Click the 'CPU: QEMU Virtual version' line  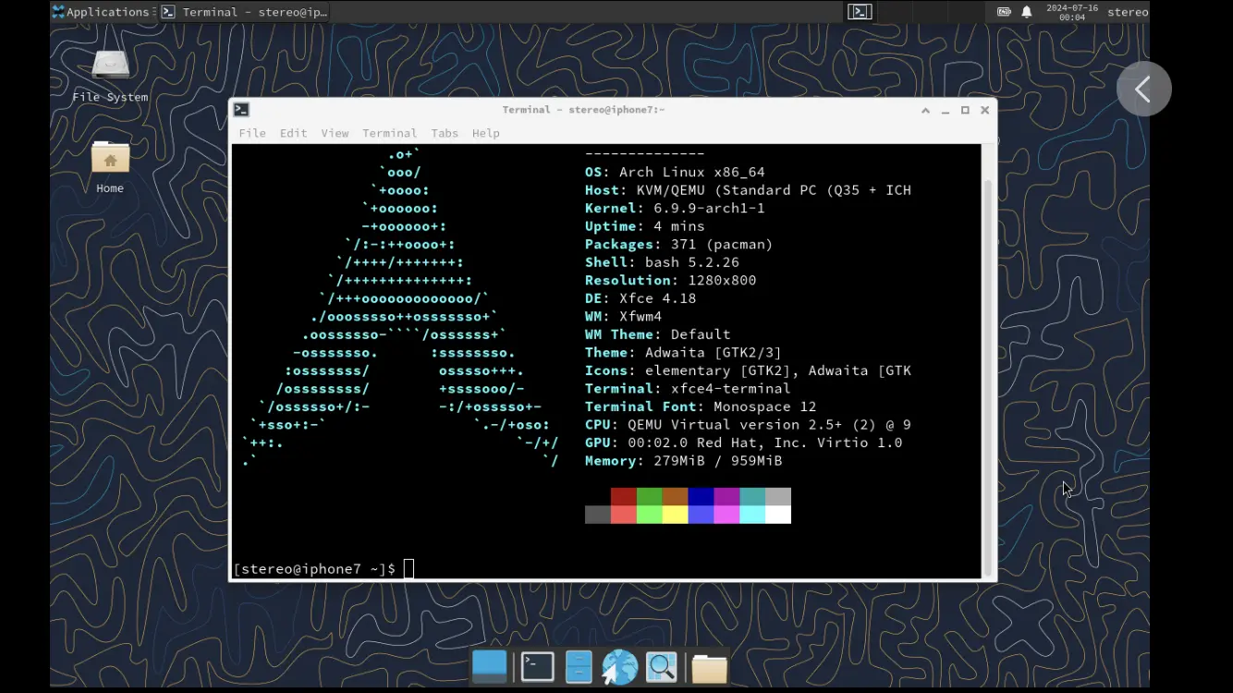click(x=748, y=424)
